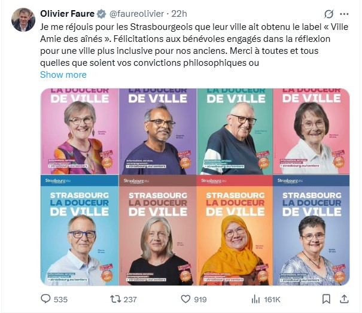Click the reply comment icon
This screenshot has height=313, width=362.
click(45, 299)
